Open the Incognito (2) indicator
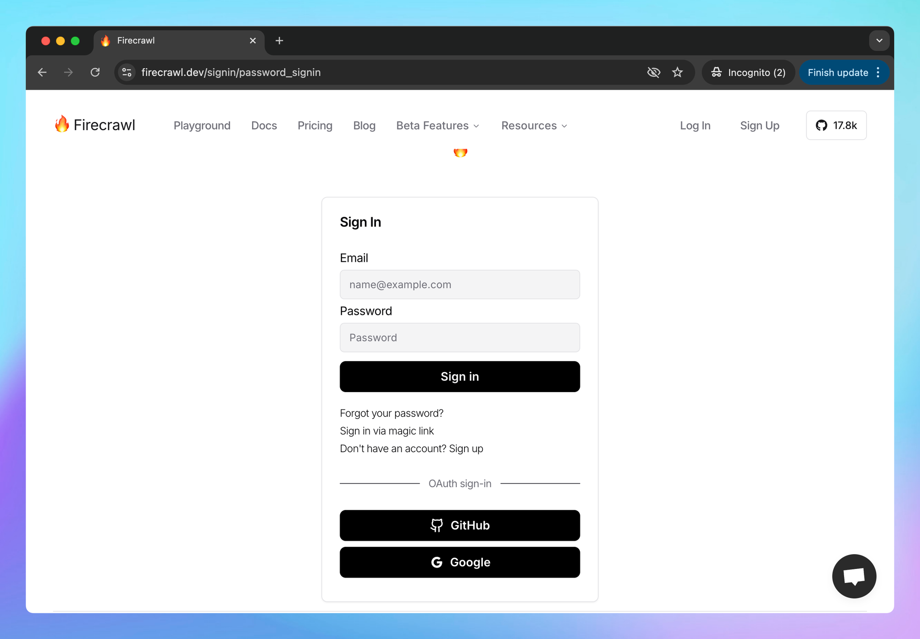This screenshot has width=920, height=639. (748, 72)
